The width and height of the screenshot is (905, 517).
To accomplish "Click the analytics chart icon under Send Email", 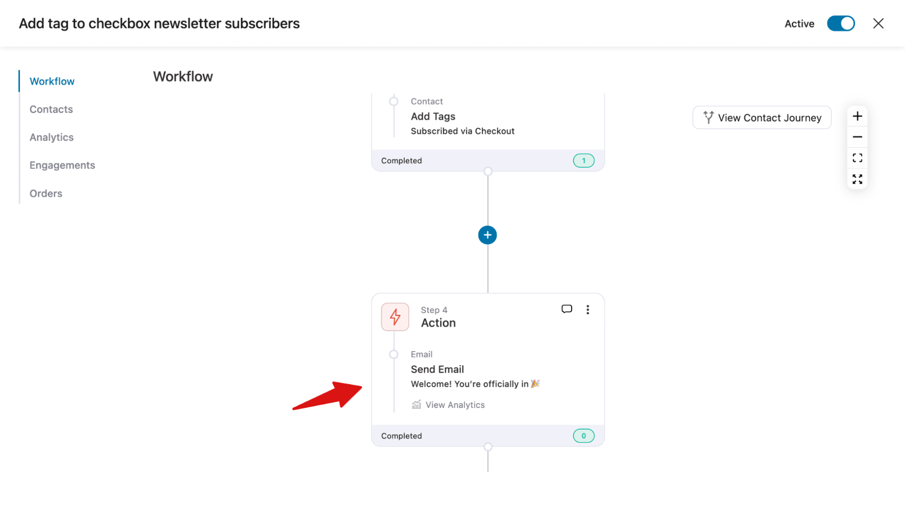I will (416, 404).
